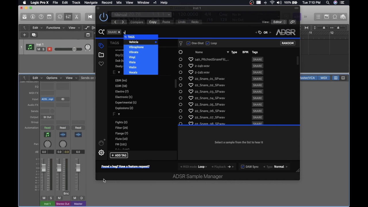Go to next plugin setting arrow

(123, 22)
